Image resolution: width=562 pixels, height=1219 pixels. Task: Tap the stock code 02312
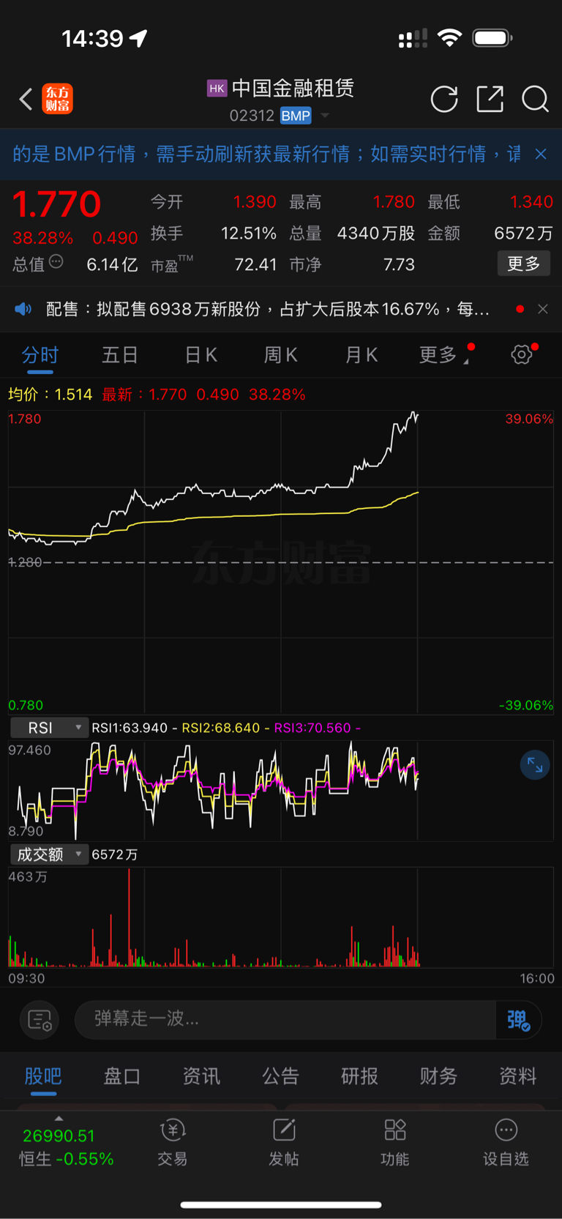pyautogui.click(x=252, y=116)
